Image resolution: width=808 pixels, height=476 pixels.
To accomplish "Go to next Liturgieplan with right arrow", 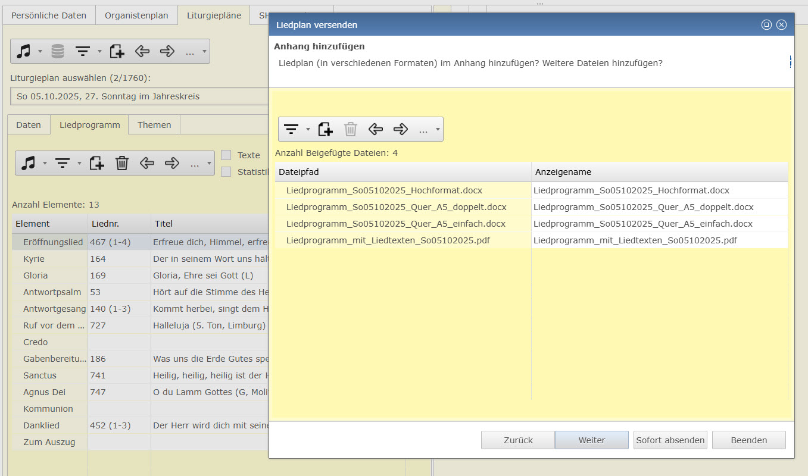I will tap(167, 52).
